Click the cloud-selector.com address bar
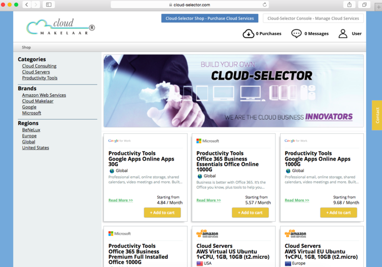 point(190,5)
